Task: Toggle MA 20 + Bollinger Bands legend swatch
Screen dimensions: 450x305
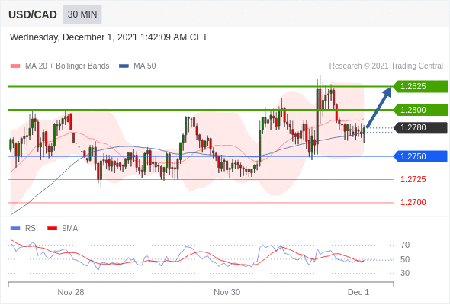Action: (15, 66)
